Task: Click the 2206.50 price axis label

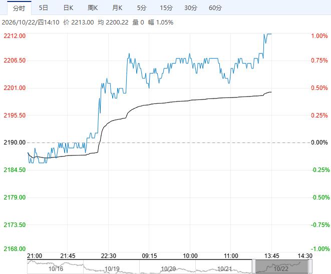Action: (x=15, y=60)
